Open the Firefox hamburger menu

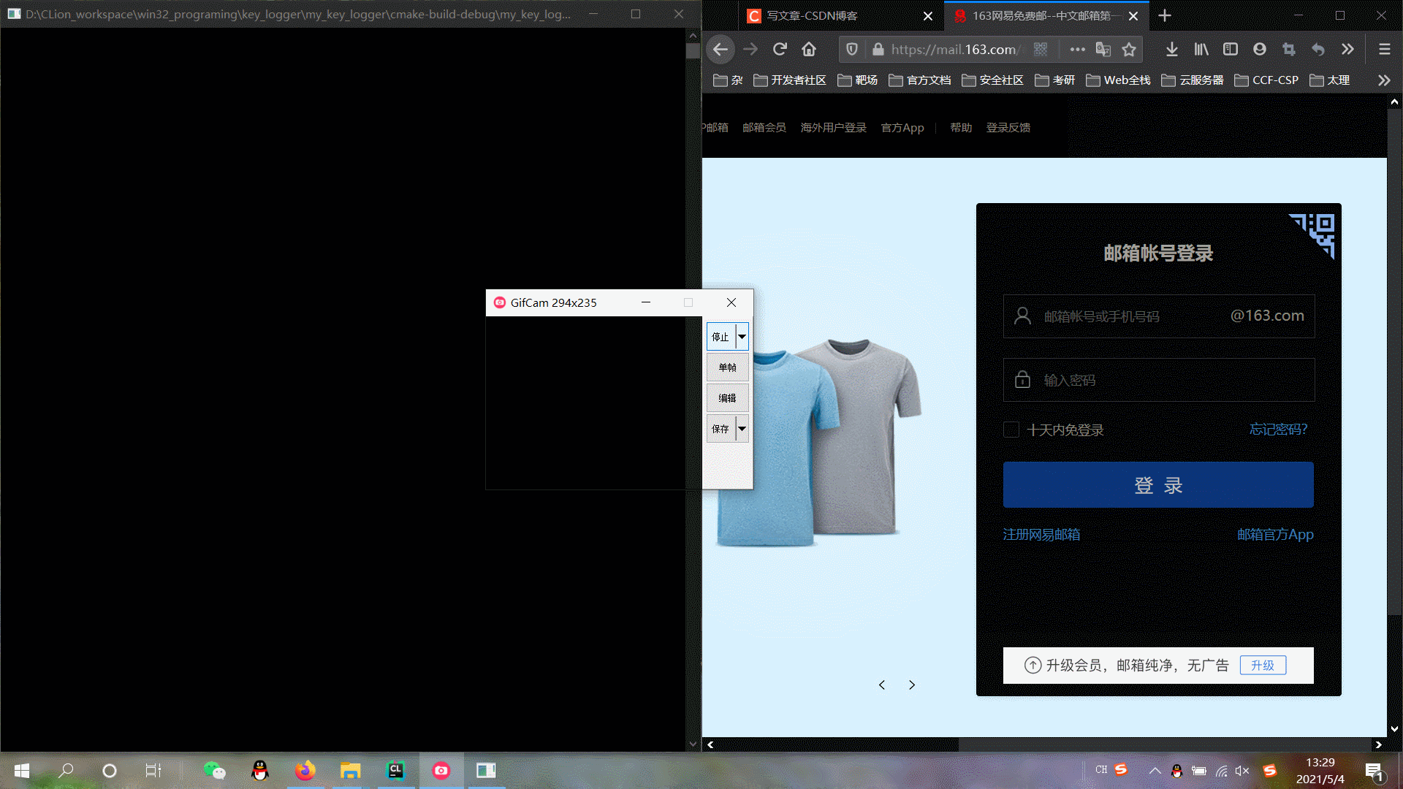tap(1384, 49)
